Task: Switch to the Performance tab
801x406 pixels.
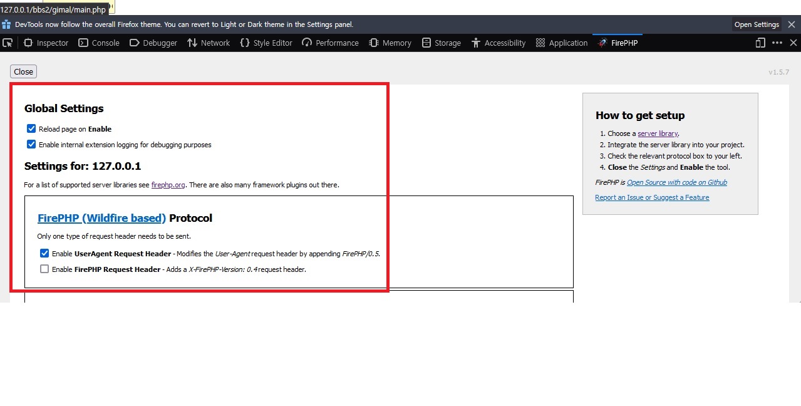Action: point(330,43)
